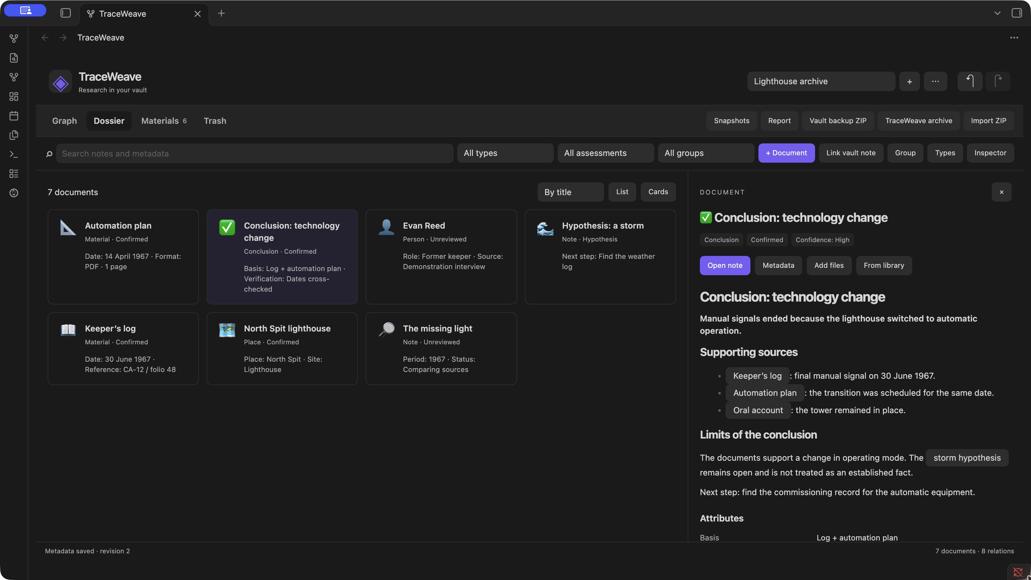This screenshot has height=580, width=1031.
Task: Open the three-dot more options menu at top right
Action: click(1014, 38)
